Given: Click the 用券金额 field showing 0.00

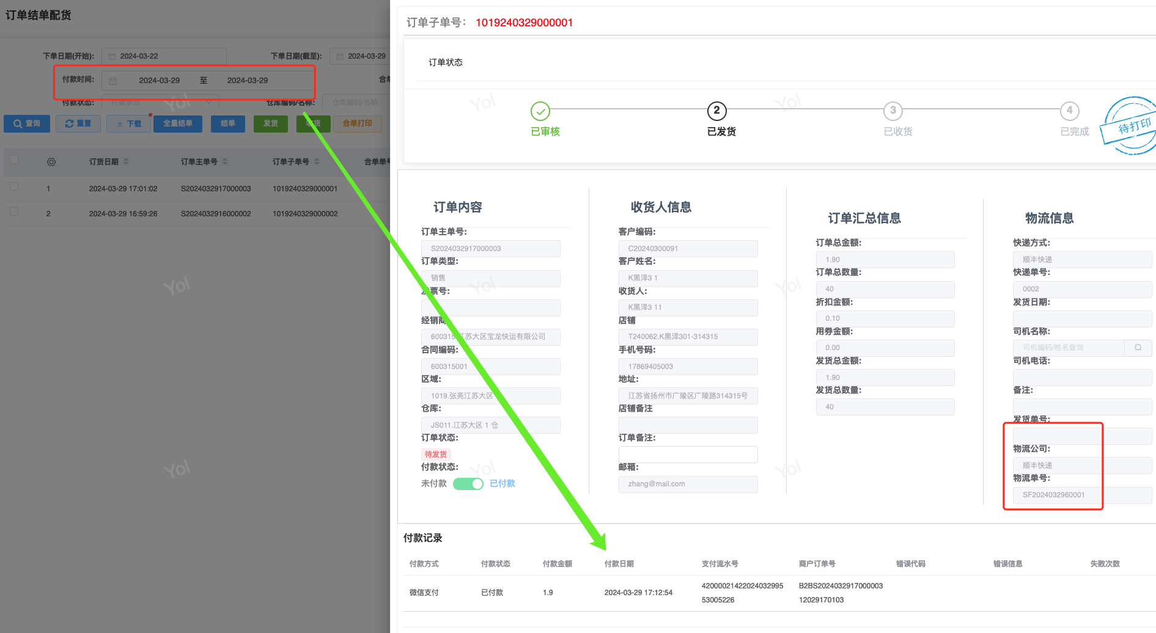Looking at the screenshot, I should [x=885, y=348].
